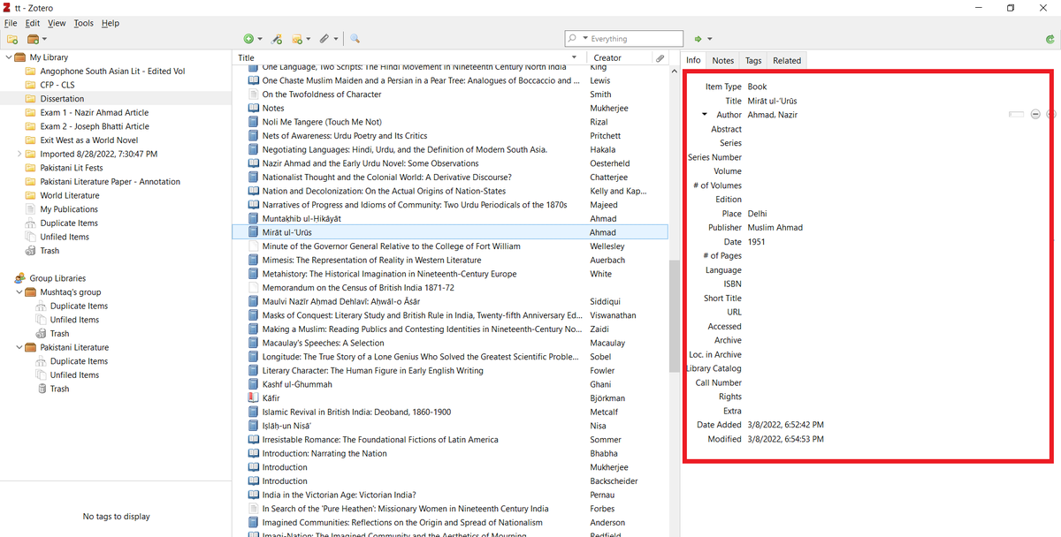Collapse Mushtaq's group library
1061x537 pixels.
19,292
